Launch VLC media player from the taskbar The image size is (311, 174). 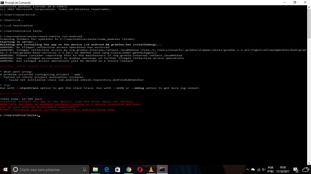click(151, 169)
